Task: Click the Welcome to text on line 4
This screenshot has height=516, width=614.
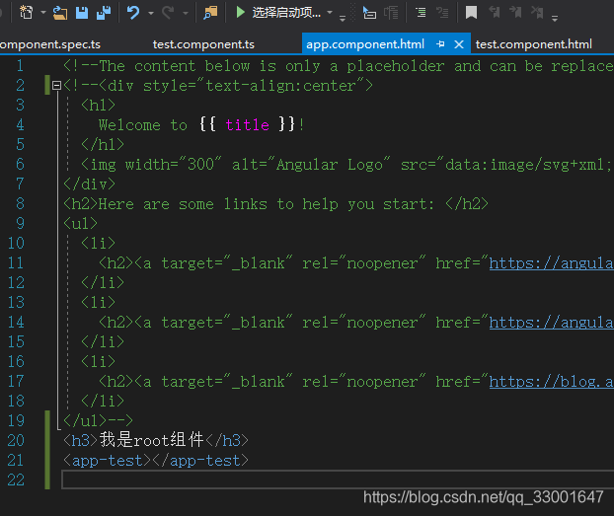Action: [x=143, y=125]
